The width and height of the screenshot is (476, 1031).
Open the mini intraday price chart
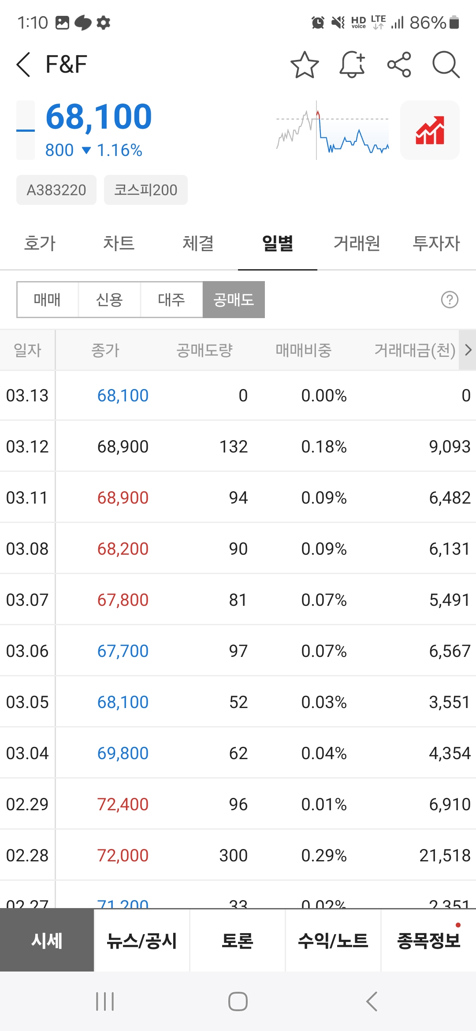332,130
